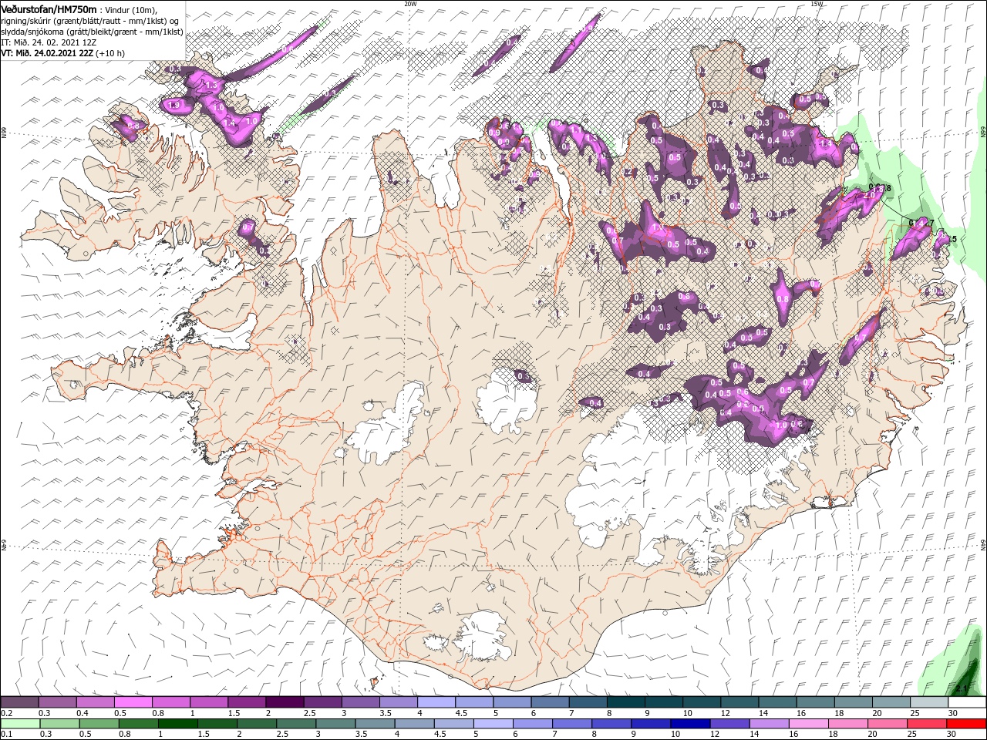Screen dimensions: 987x740
Task: Select the light violet 14 rain scale swatch
Action: [769, 724]
